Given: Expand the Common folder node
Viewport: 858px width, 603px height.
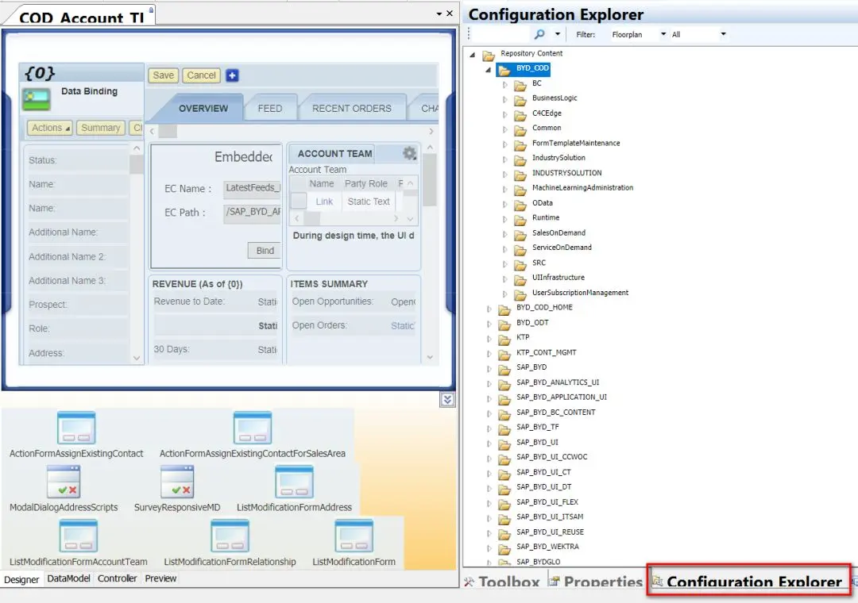Looking at the screenshot, I should 505,129.
